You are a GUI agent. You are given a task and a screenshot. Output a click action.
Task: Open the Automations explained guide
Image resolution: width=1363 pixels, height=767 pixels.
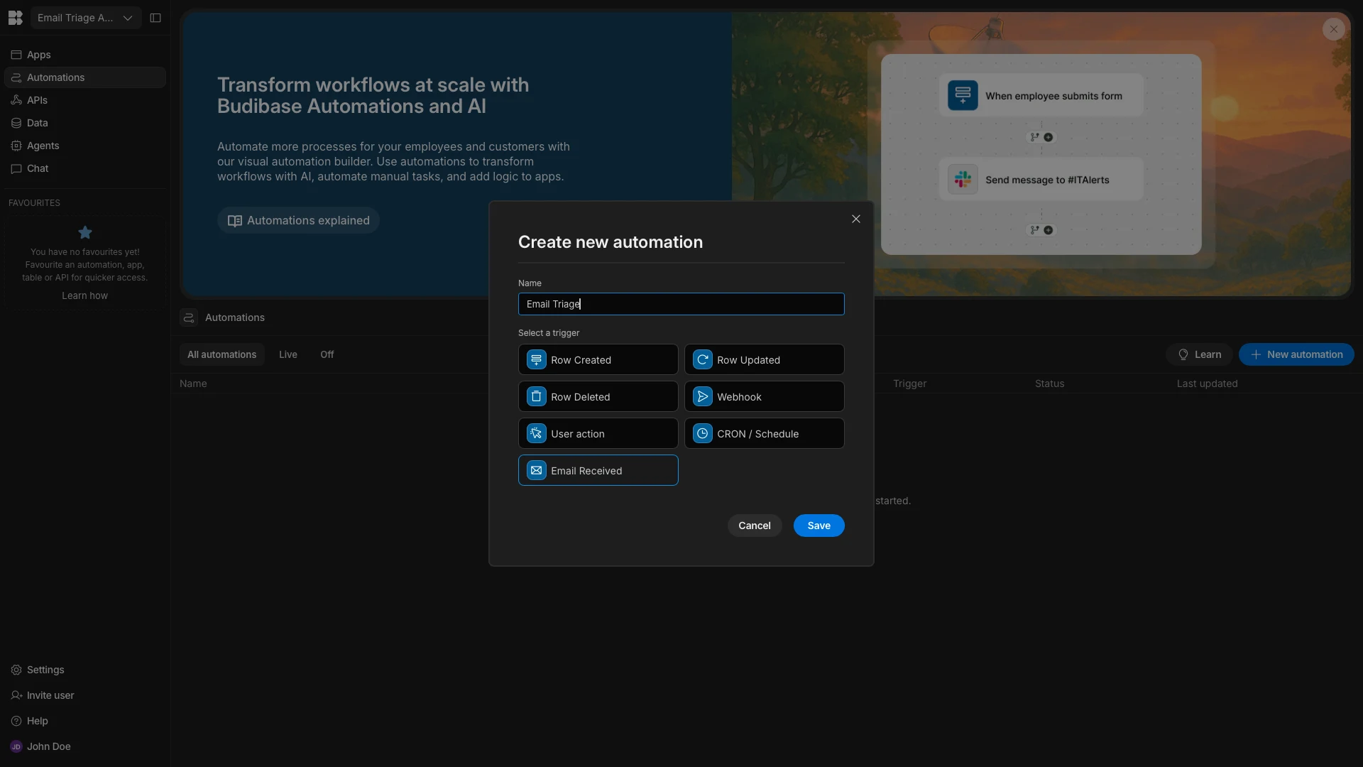click(x=298, y=220)
